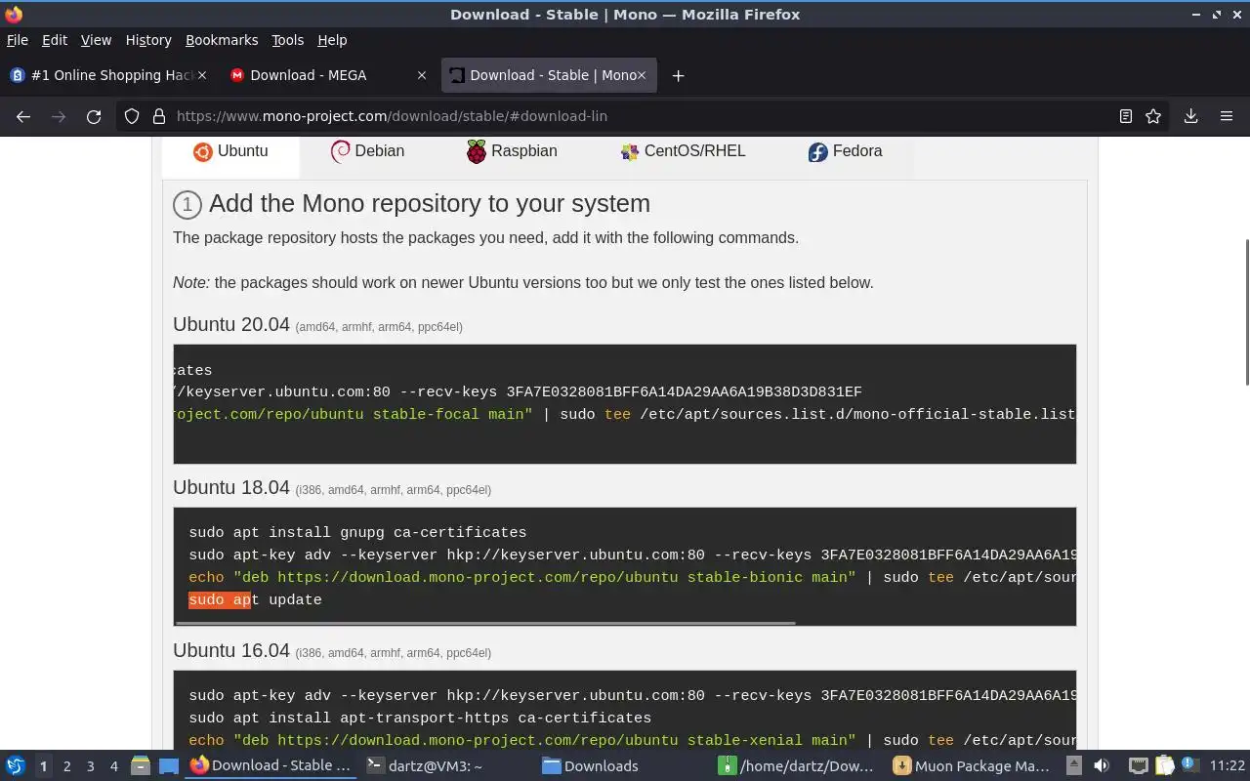
Task: Close the Online Shopping Hack tab
Action: (x=202, y=75)
